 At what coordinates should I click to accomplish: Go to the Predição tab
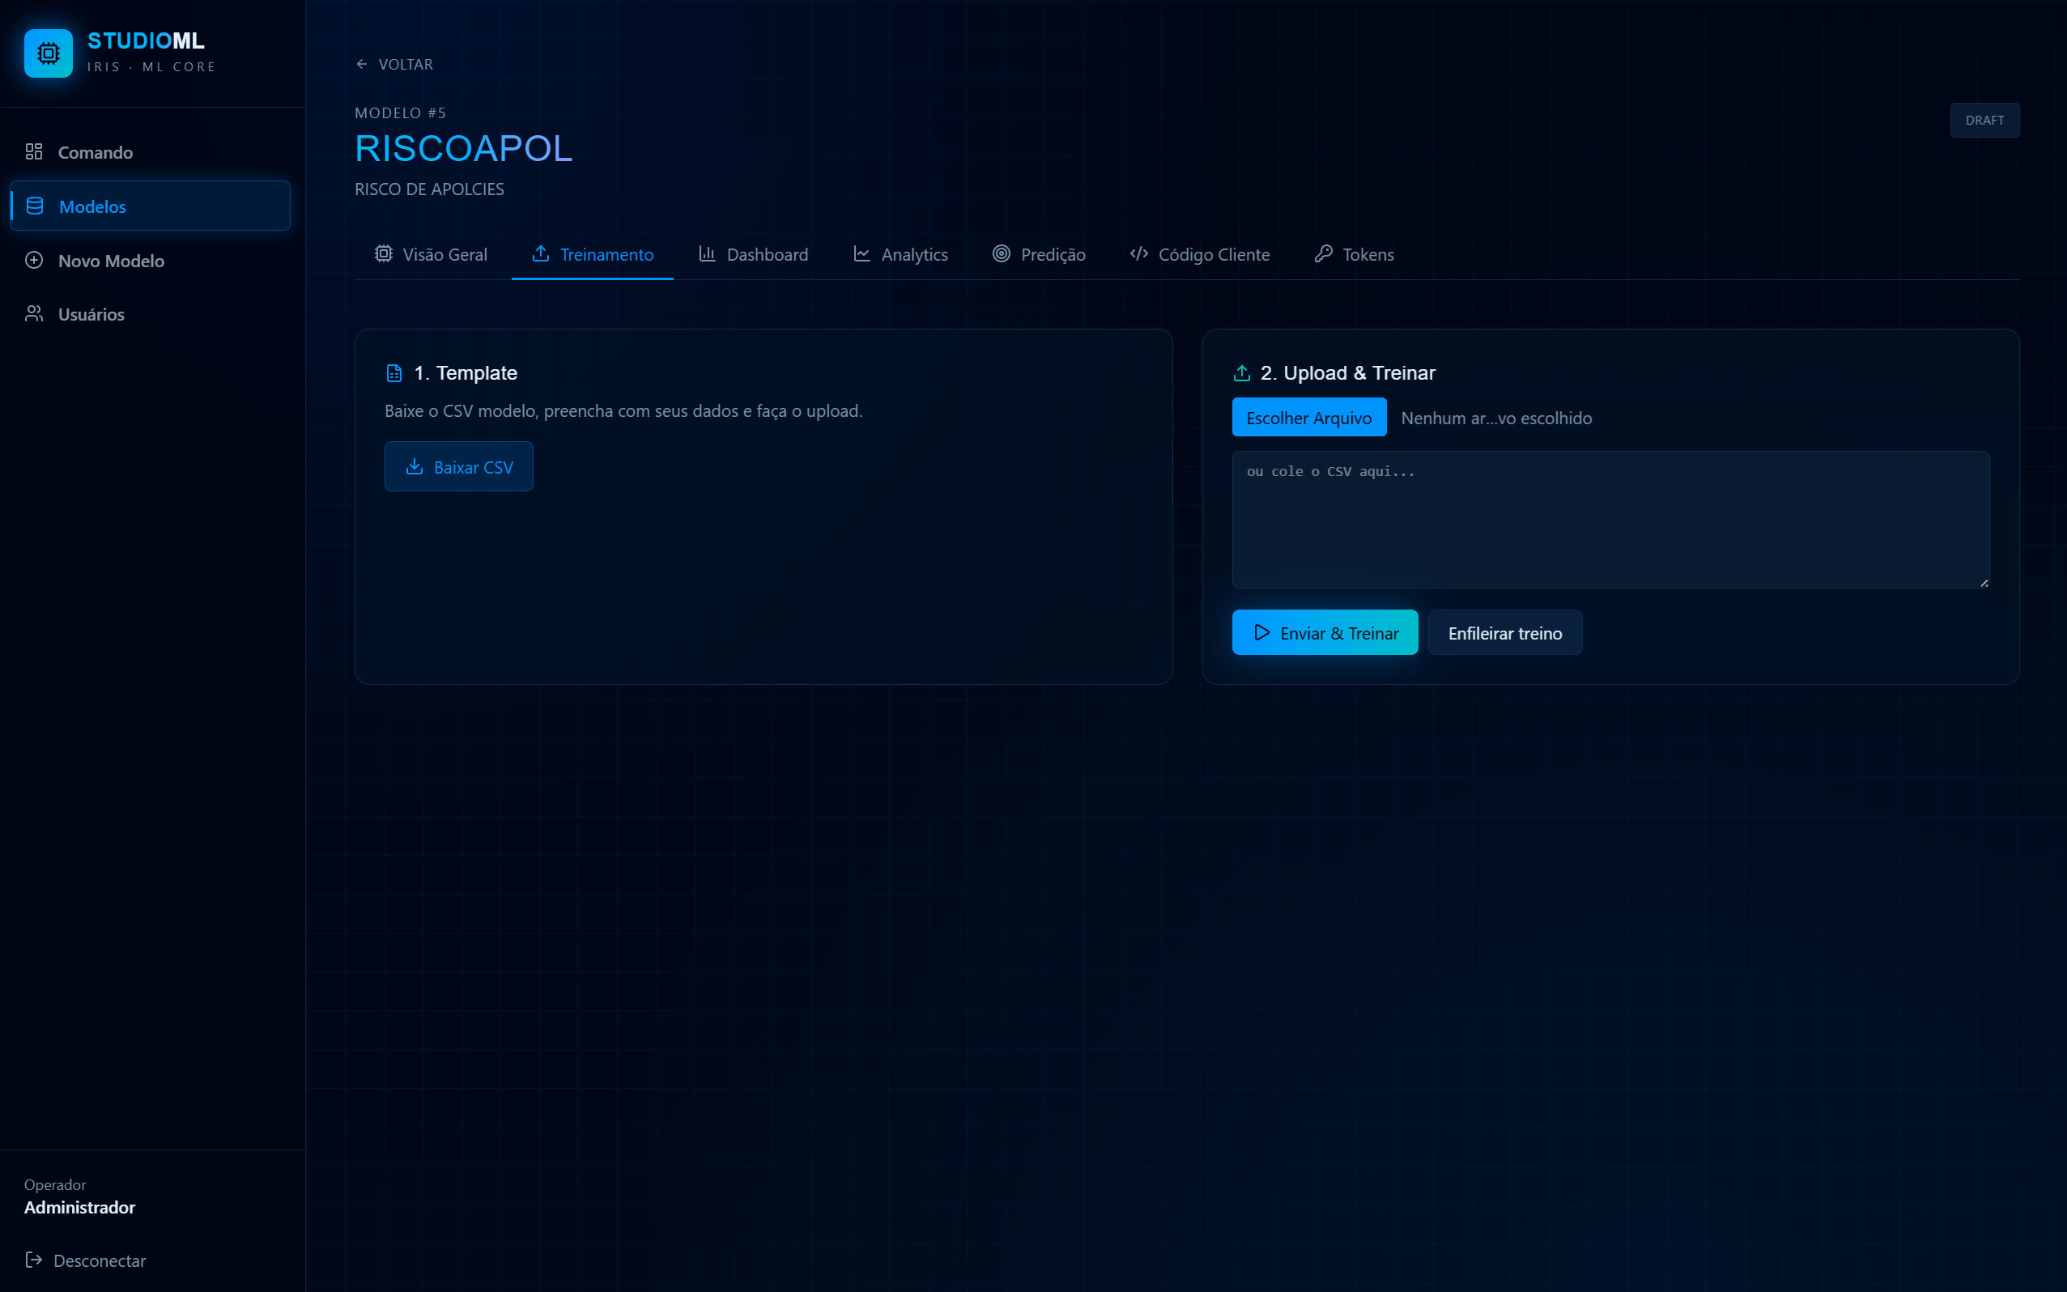tap(1039, 255)
